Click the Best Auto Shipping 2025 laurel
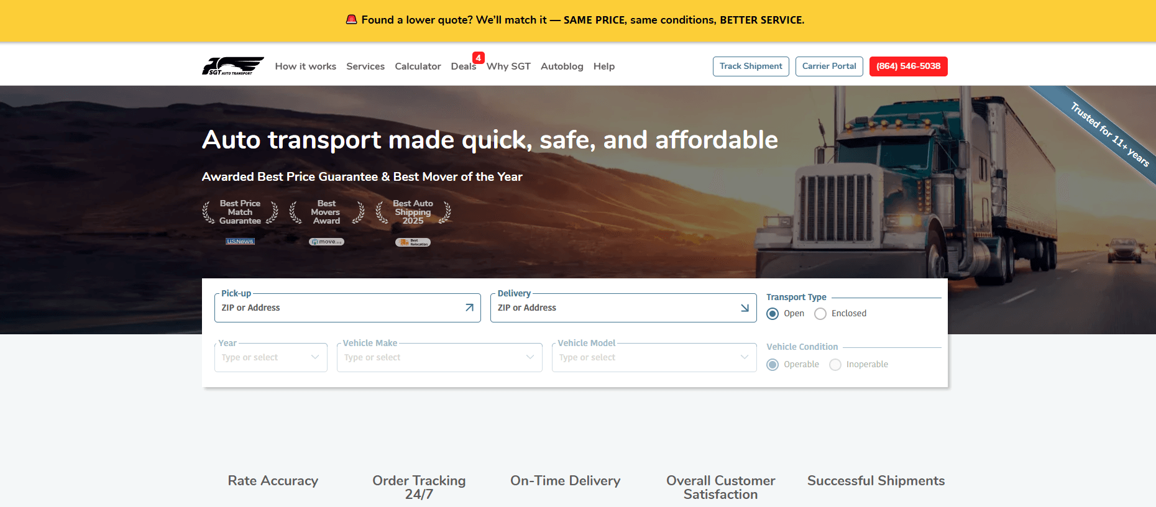This screenshot has width=1156, height=507. (413, 212)
